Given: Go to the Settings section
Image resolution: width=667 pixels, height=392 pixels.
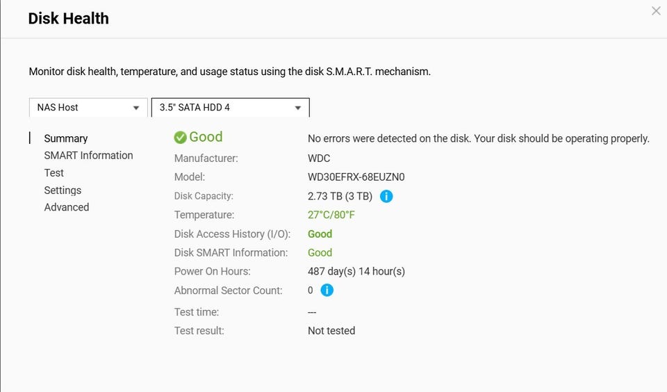Looking at the screenshot, I should tap(63, 190).
